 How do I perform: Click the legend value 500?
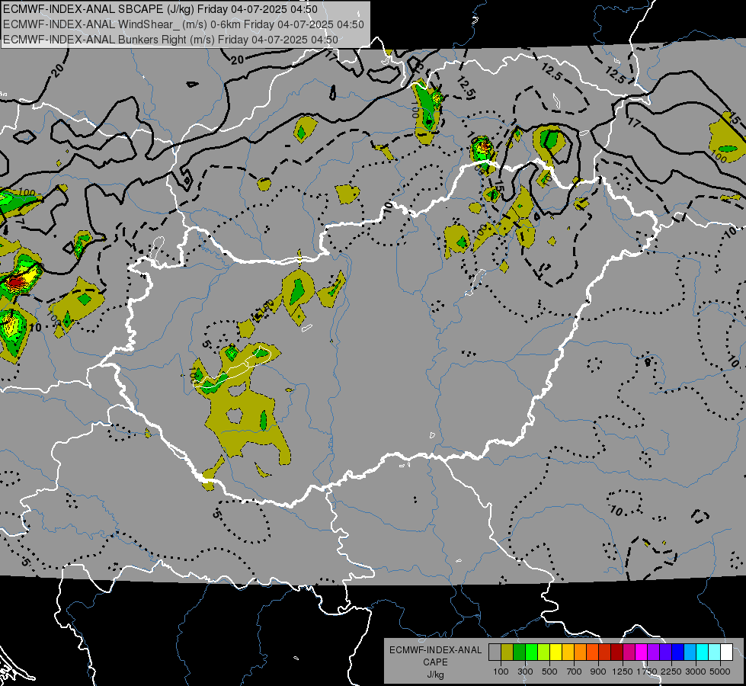(x=549, y=672)
